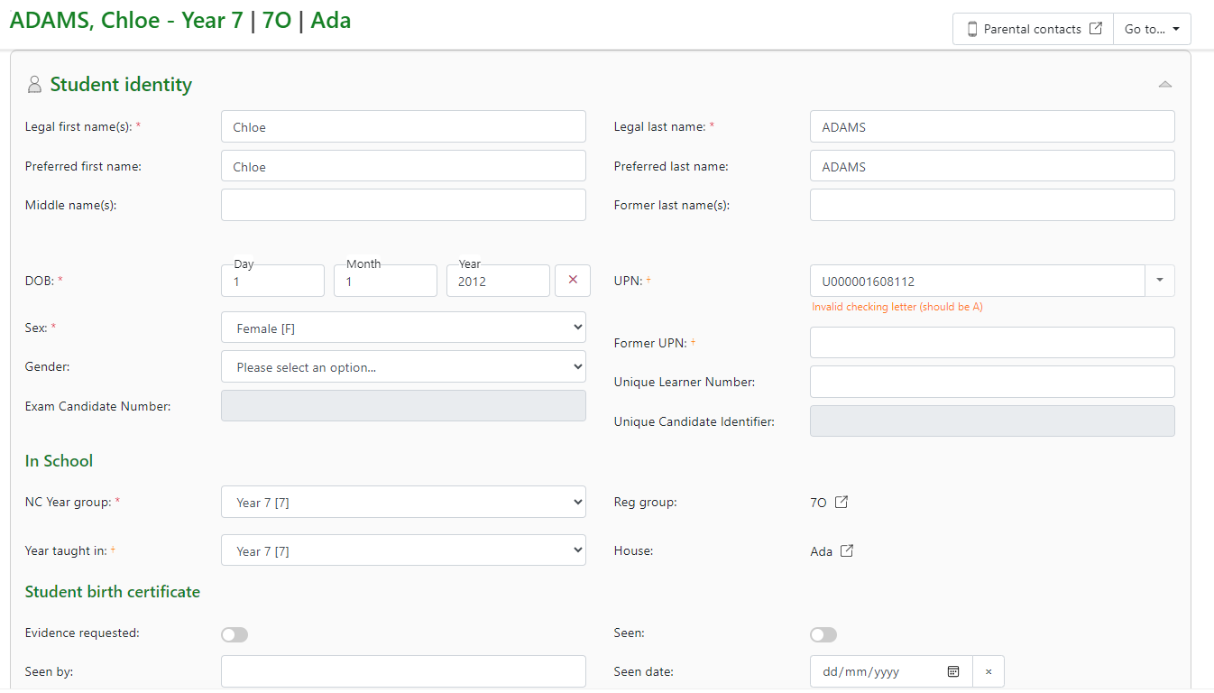The width and height of the screenshot is (1214, 693).
Task: Open Parental contacts button
Action: tap(1034, 29)
